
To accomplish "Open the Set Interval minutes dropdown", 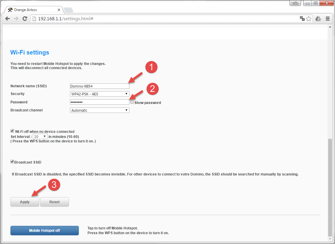I will click(x=40, y=136).
